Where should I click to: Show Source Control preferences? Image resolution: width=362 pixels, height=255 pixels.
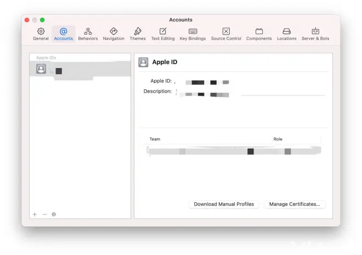click(x=226, y=34)
